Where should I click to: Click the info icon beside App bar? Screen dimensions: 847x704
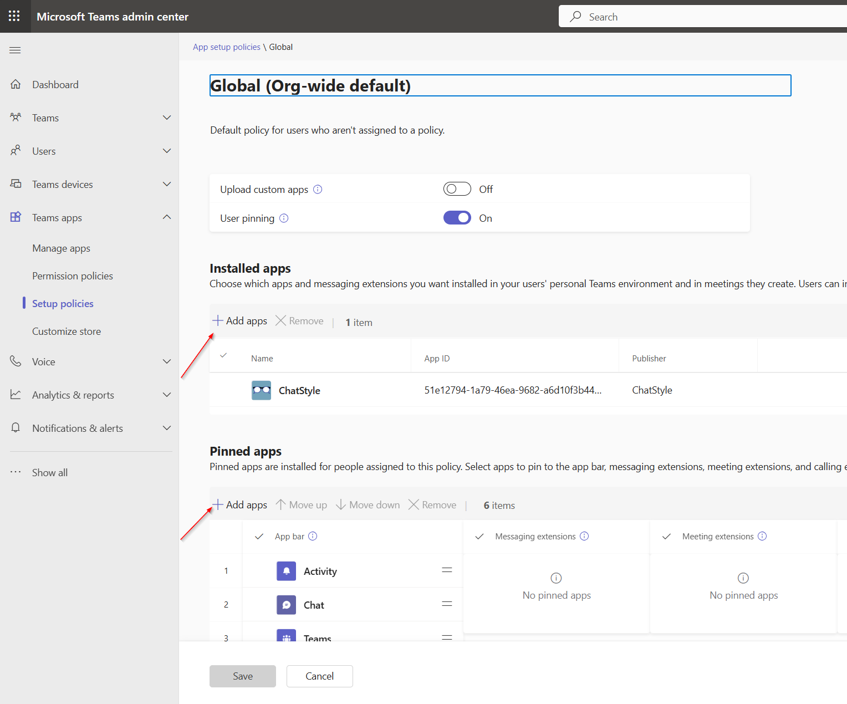pyautogui.click(x=313, y=536)
